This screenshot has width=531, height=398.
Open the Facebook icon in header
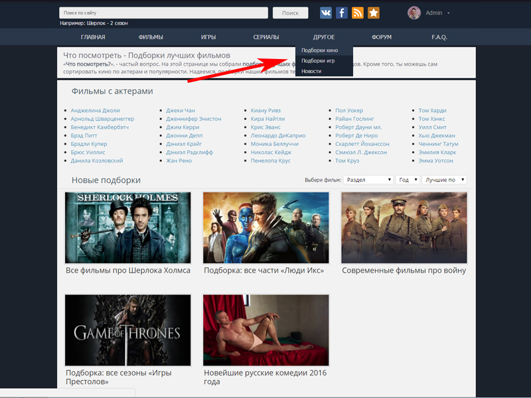coord(341,13)
